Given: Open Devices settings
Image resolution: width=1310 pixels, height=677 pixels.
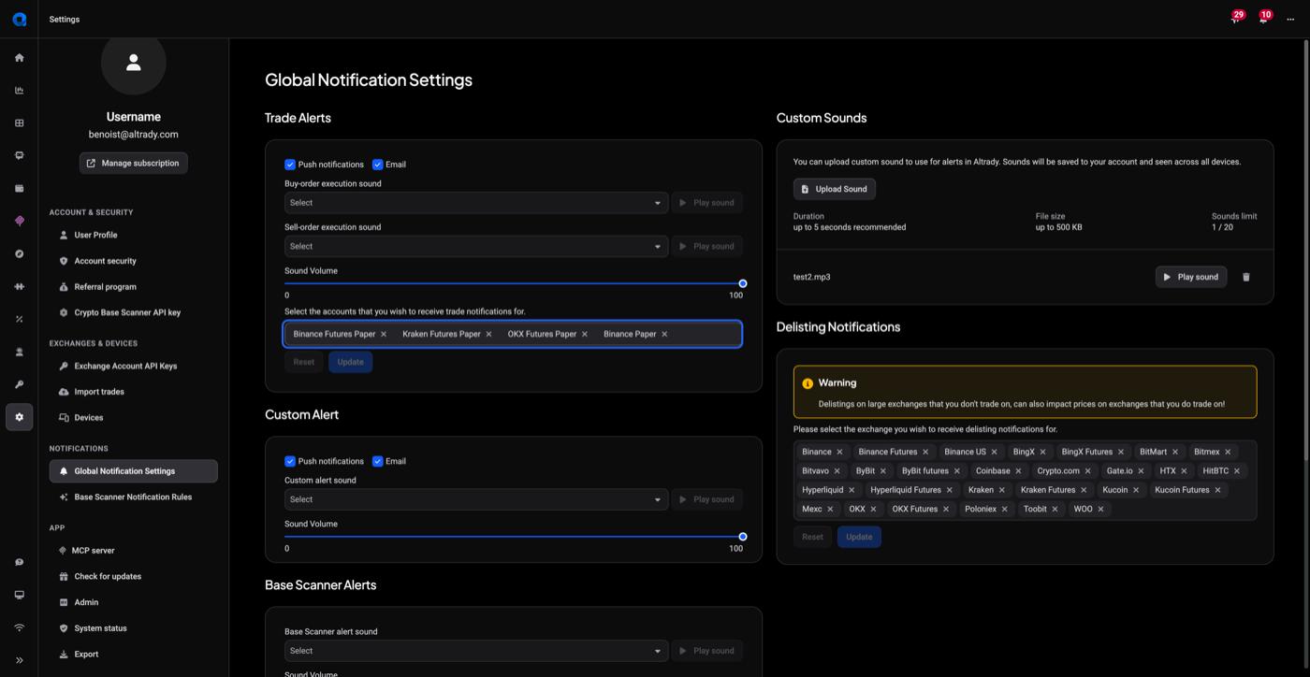Looking at the screenshot, I should point(133,418).
